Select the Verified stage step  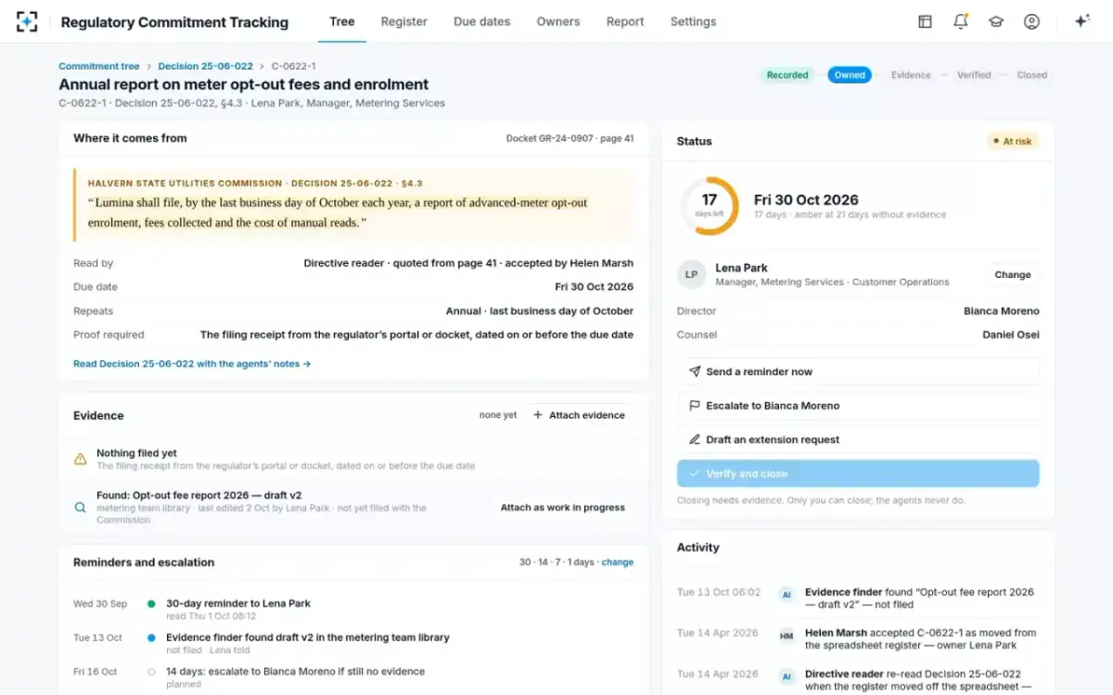(974, 75)
